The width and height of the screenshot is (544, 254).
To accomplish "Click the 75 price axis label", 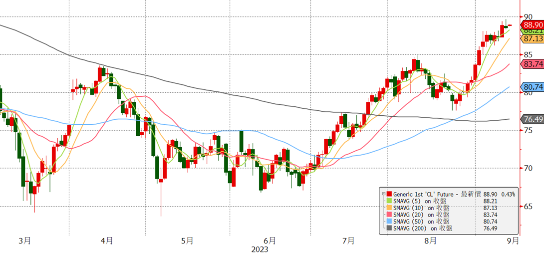I will [528, 130].
